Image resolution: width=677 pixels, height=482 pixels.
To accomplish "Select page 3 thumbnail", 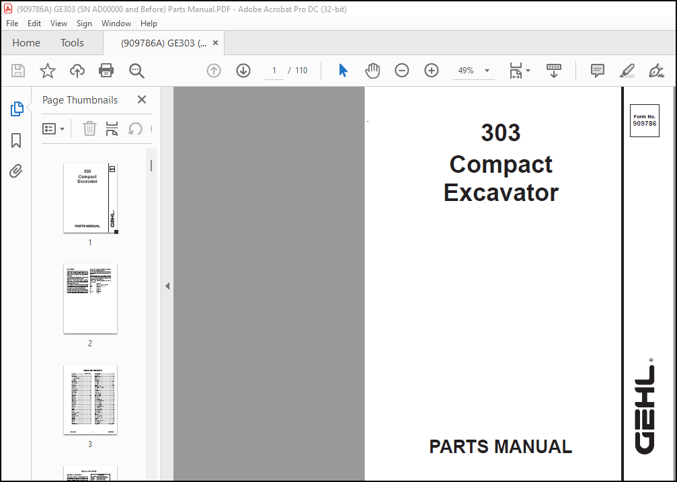I will click(x=90, y=399).
